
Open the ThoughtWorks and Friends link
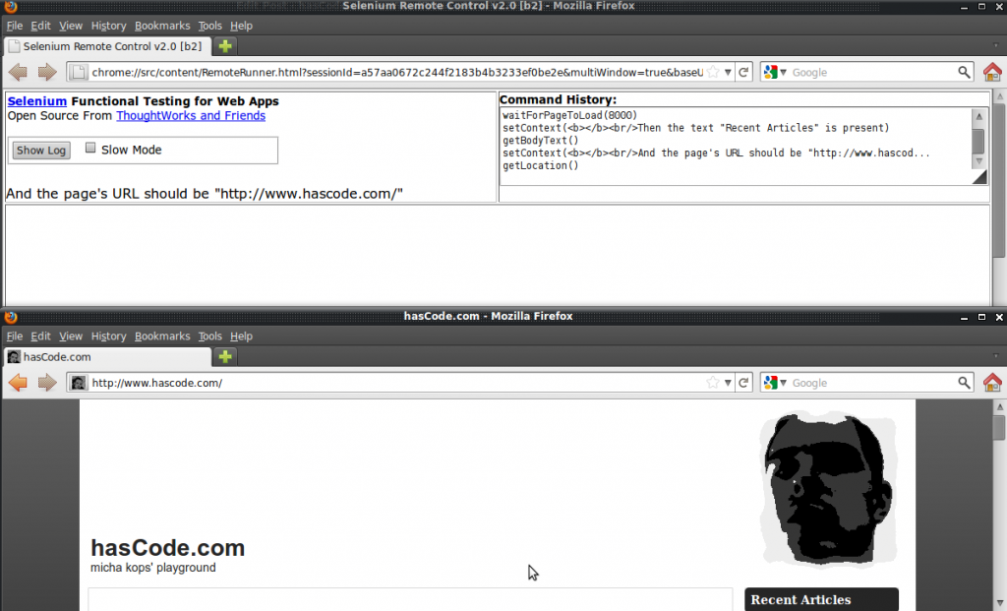[x=190, y=115]
